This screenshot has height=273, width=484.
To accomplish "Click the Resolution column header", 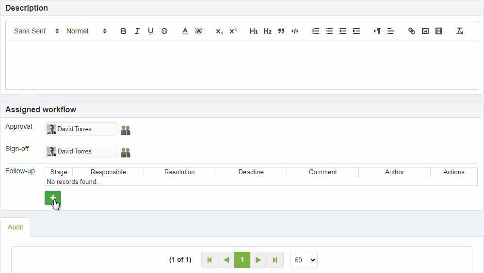I will [179, 172].
